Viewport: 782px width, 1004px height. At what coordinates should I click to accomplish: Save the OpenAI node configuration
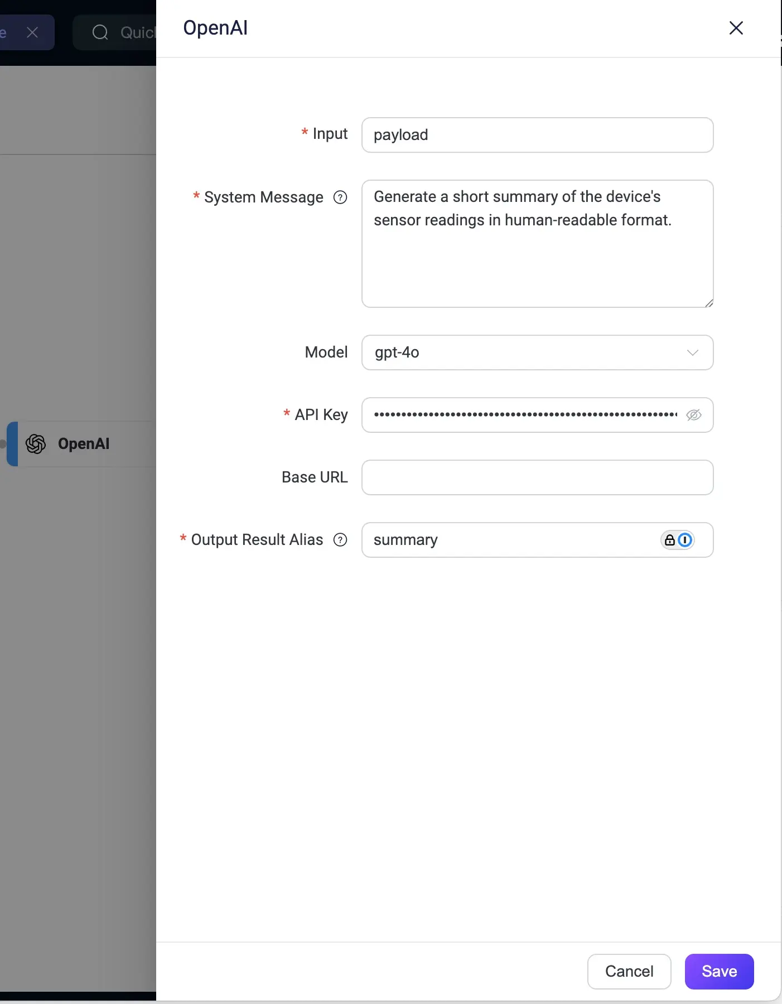click(719, 971)
